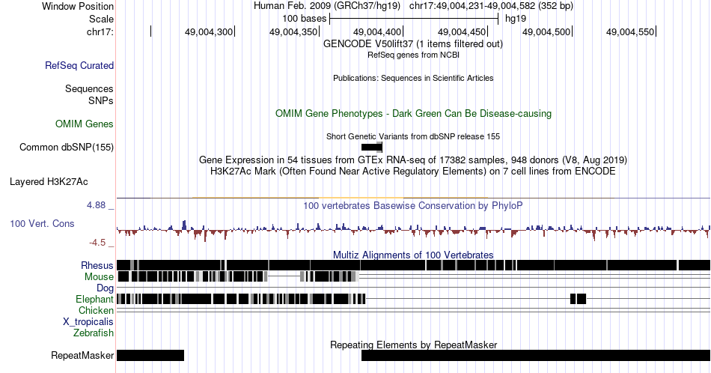Screen dimensions: 711x373
Task: Click the Zebrafish alignment label
Action: (x=94, y=333)
